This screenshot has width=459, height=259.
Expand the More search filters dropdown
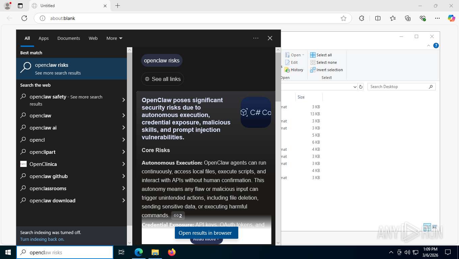point(114,38)
